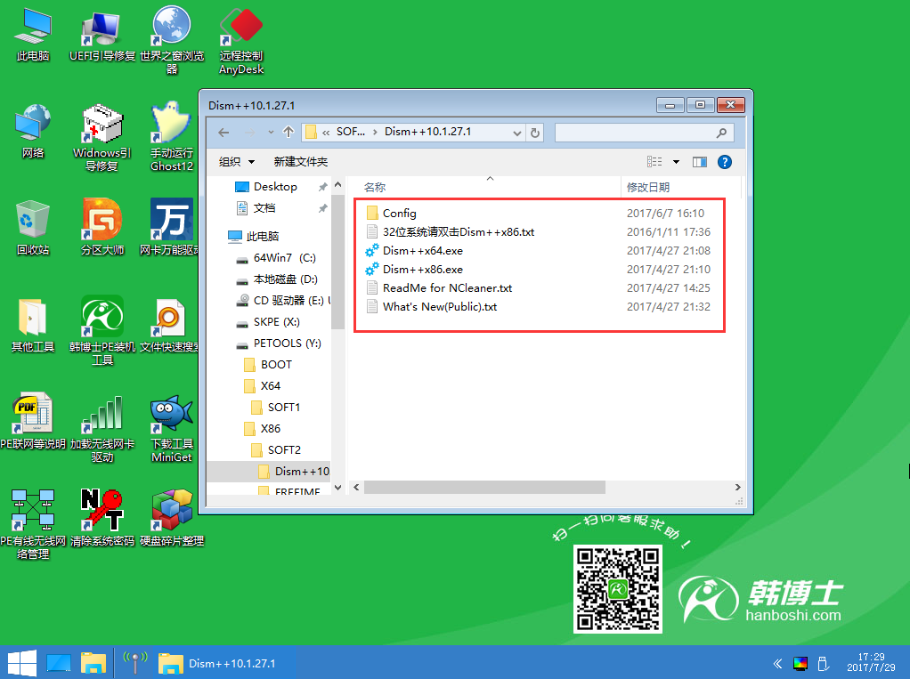The width and height of the screenshot is (910, 679).
Task: Show hidden tray icons chevron
Action: pyautogui.click(x=777, y=663)
